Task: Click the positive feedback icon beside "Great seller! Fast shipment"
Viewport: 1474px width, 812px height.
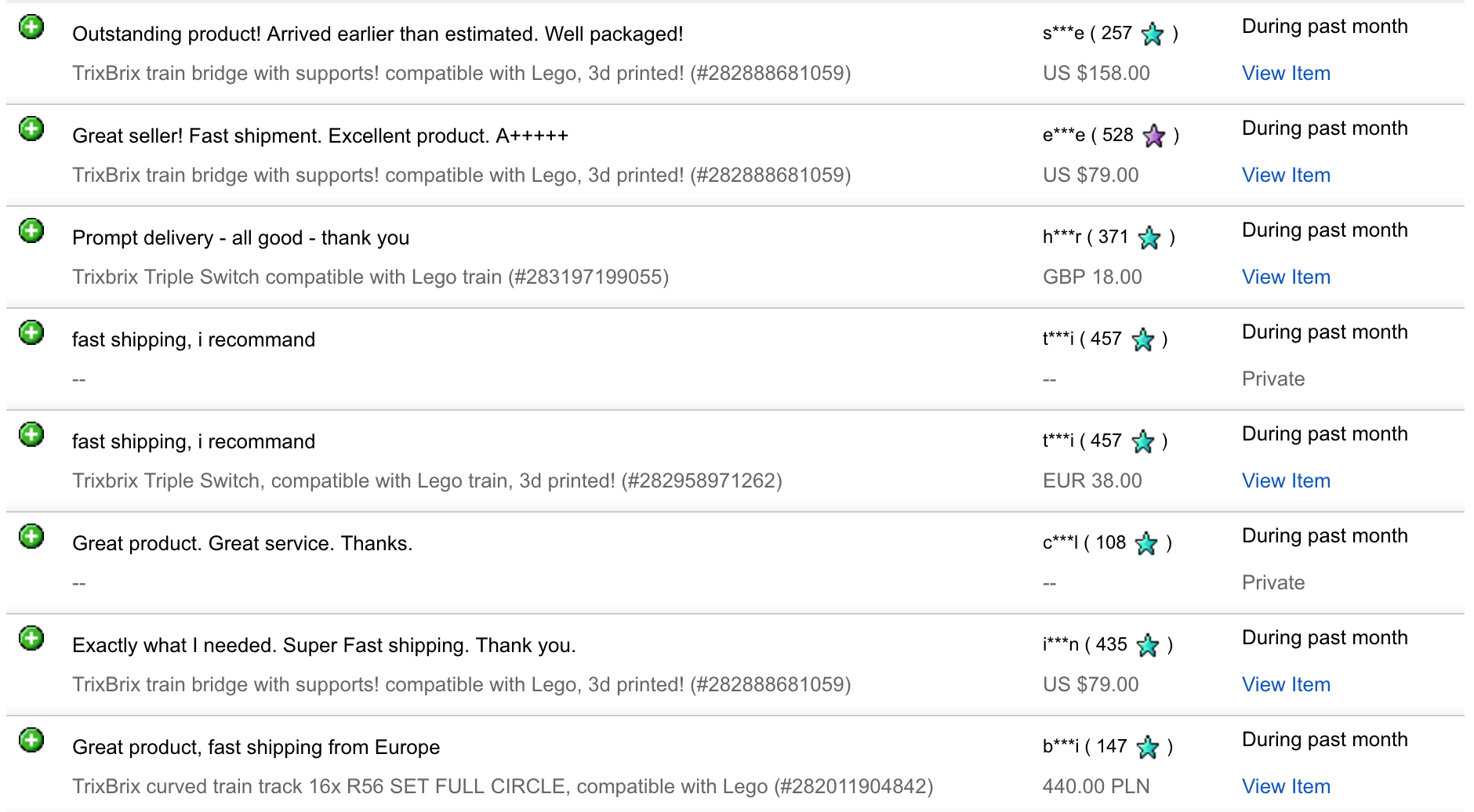Action: point(31,129)
